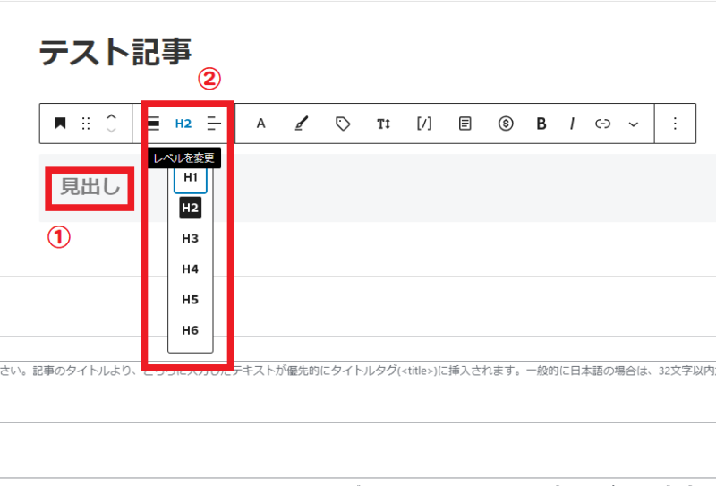The width and height of the screenshot is (716, 486).
Task: Expand more formatting options with the chevron
Action: pyautogui.click(x=634, y=124)
